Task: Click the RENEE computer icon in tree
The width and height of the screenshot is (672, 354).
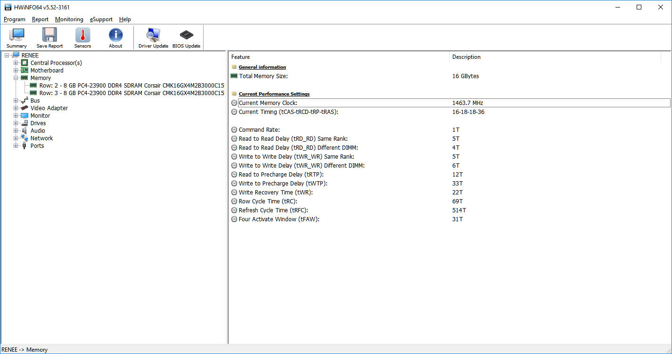Action: point(16,55)
